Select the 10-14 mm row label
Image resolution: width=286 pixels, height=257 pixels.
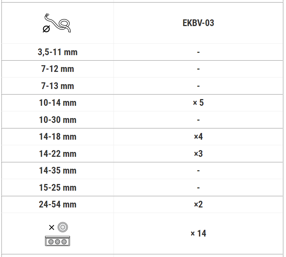(x=57, y=103)
